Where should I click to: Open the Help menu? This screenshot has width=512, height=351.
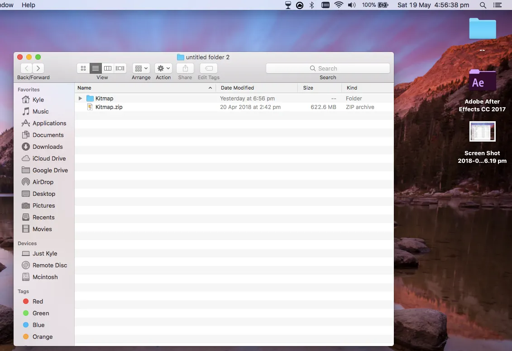[29, 5]
